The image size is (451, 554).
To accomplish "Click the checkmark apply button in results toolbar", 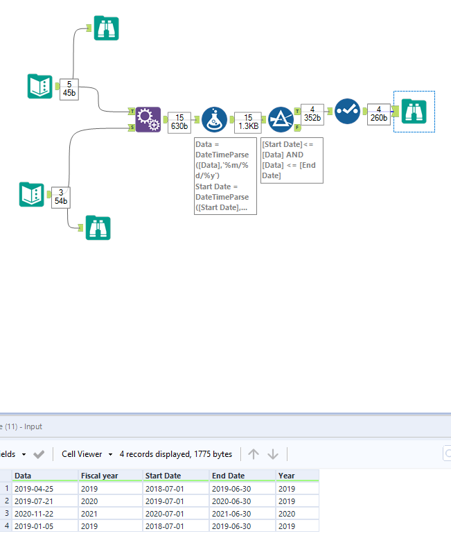I will click(x=39, y=454).
